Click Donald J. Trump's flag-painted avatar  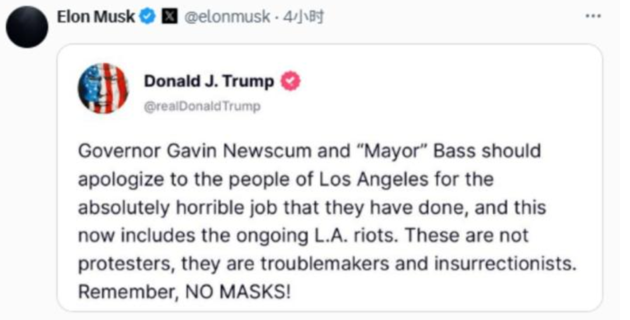pyautogui.click(x=103, y=88)
